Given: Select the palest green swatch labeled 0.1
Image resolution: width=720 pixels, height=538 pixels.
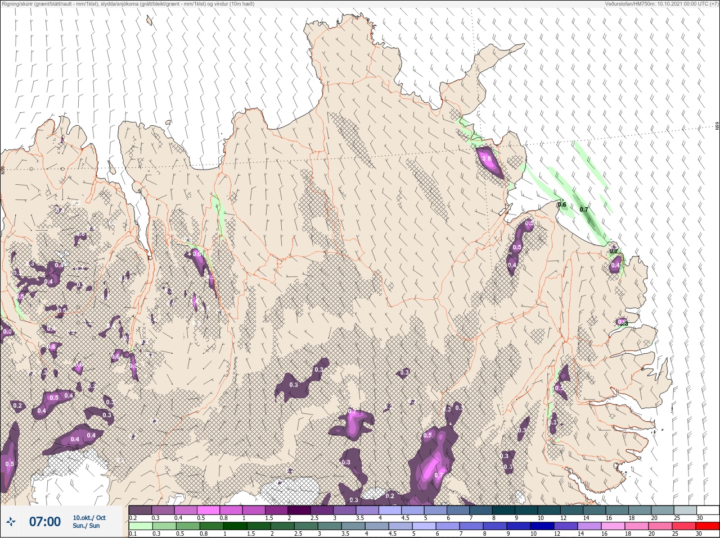Looking at the screenshot, I should 140,526.
